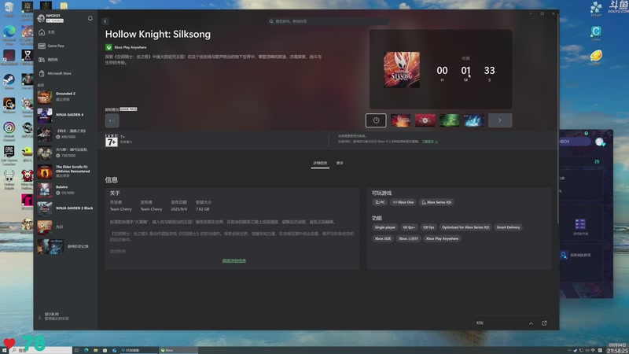Screen dimensions: 629x354
Task: Open the install queue item at sidebar bottom
Action: click(x=65, y=316)
